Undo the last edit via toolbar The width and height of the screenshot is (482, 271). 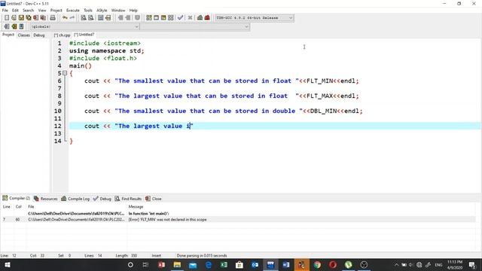[65, 18]
